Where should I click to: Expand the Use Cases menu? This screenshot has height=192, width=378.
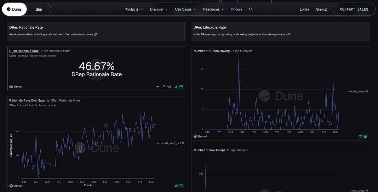click(x=185, y=9)
